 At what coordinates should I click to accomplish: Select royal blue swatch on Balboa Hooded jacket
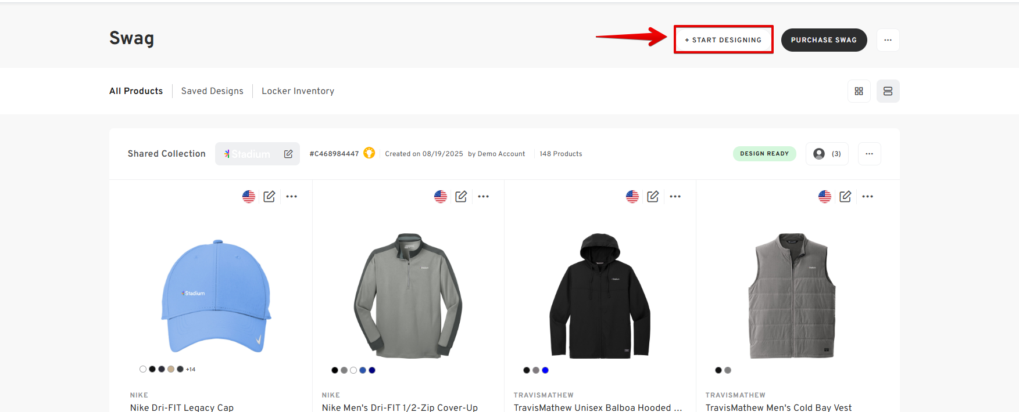click(x=545, y=370)
